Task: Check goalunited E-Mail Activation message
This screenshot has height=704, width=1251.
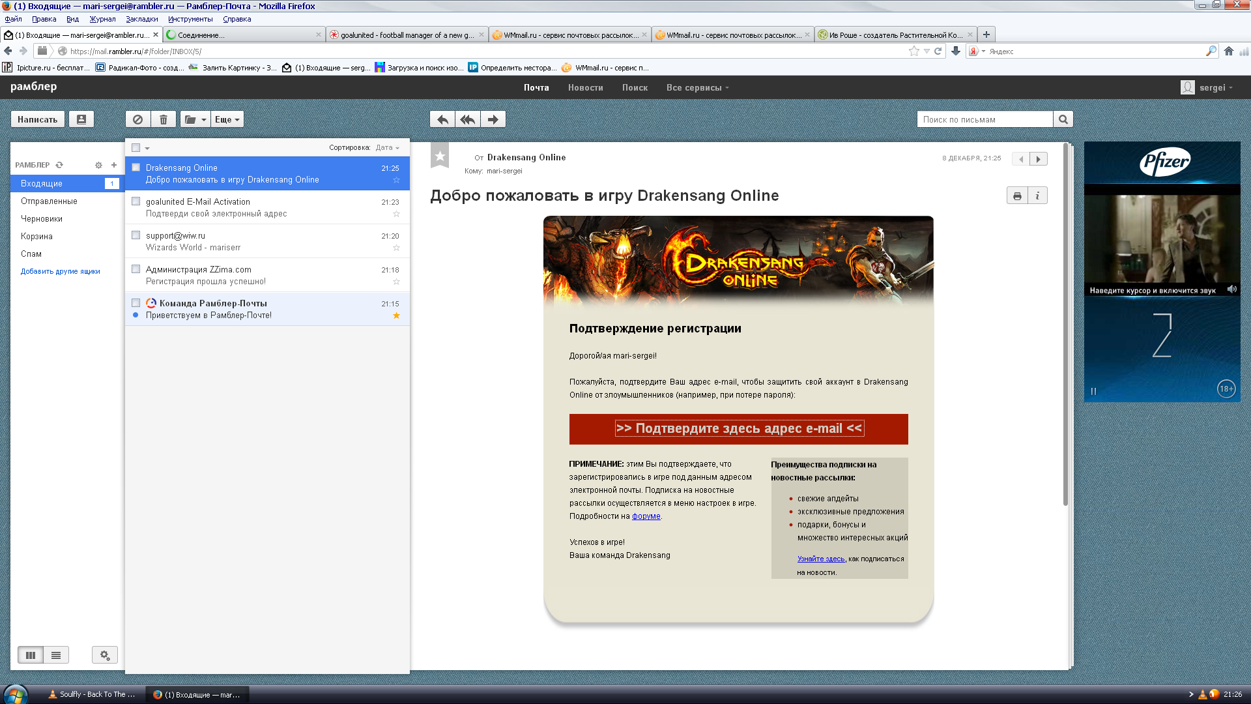Action: pos(136,201)
